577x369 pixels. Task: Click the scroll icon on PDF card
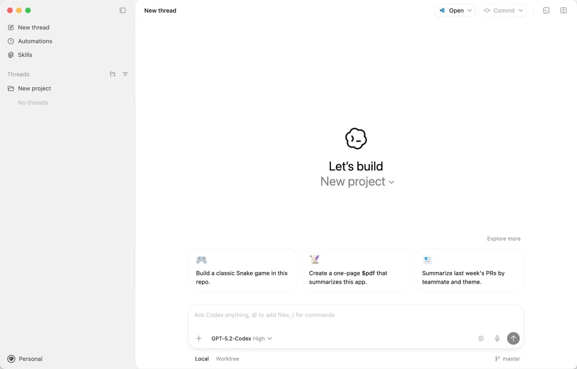point(315,260)
